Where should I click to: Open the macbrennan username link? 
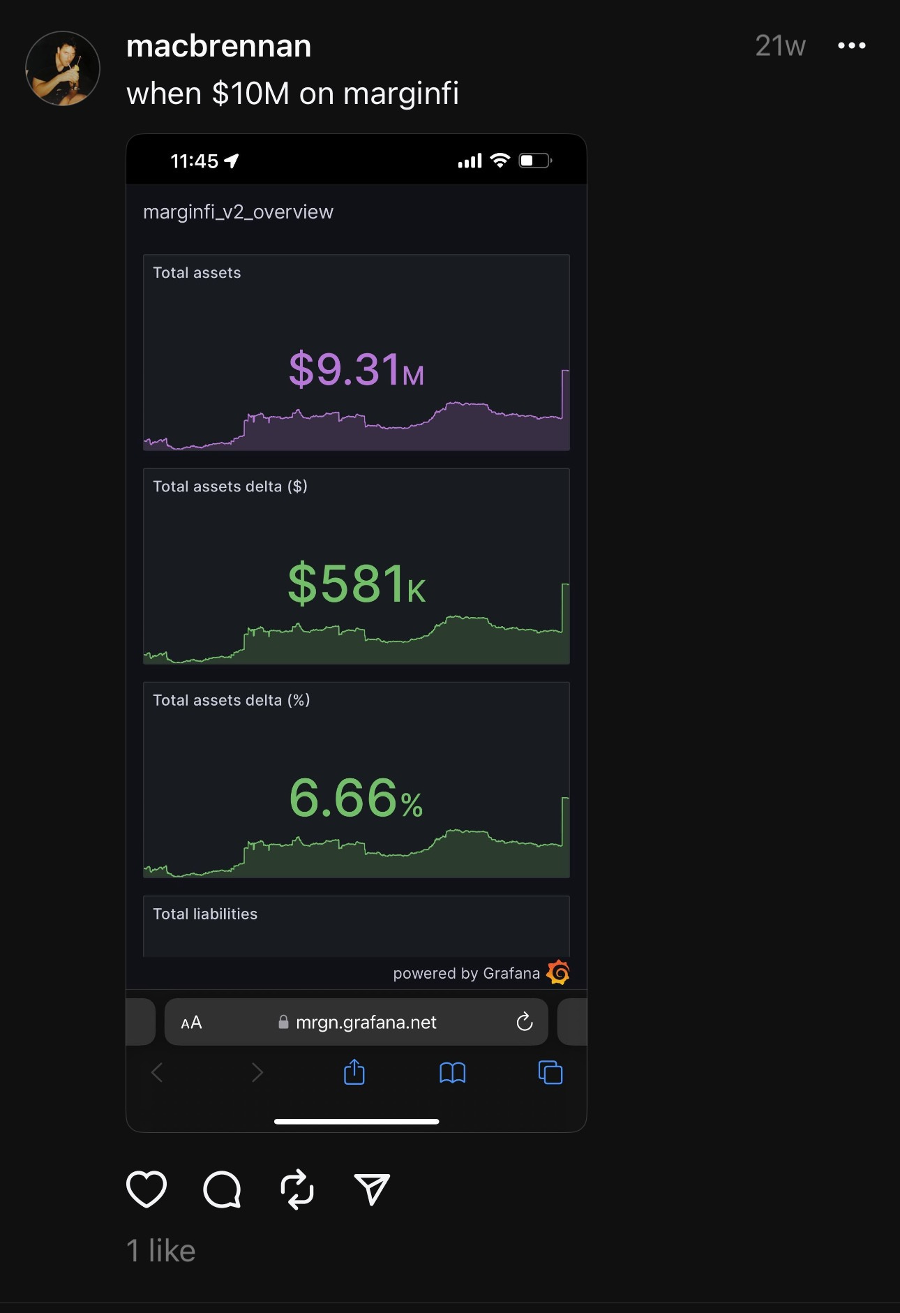[218, 46]
